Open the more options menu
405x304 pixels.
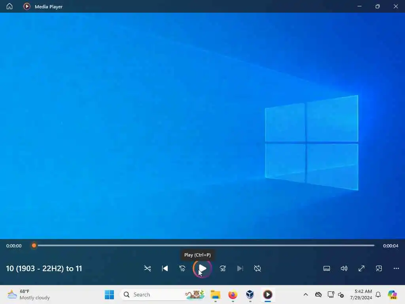396,268
